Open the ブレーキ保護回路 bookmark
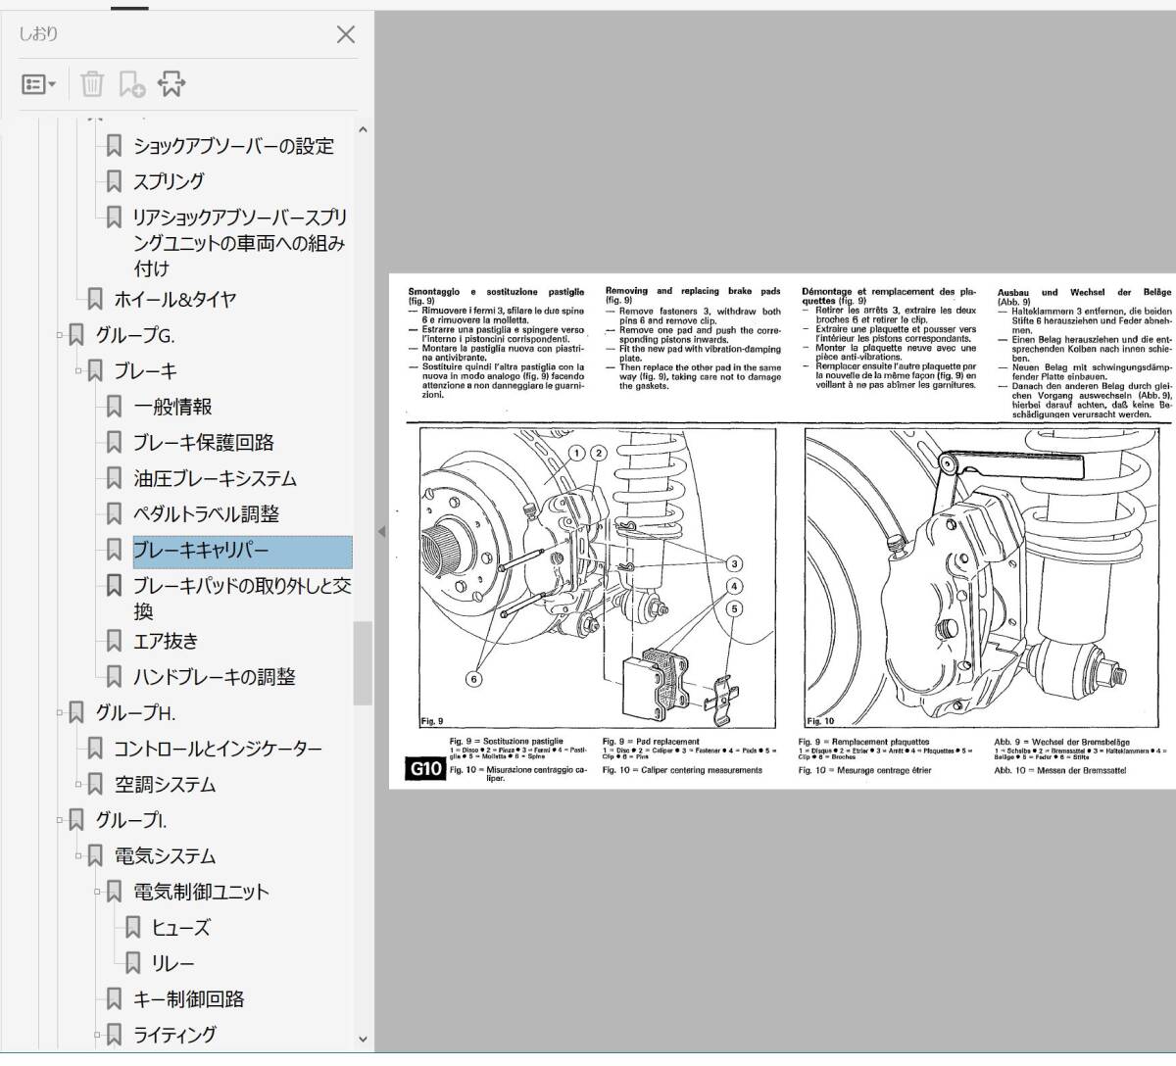Screen dimensions: 1176x1066 [204, 443]
